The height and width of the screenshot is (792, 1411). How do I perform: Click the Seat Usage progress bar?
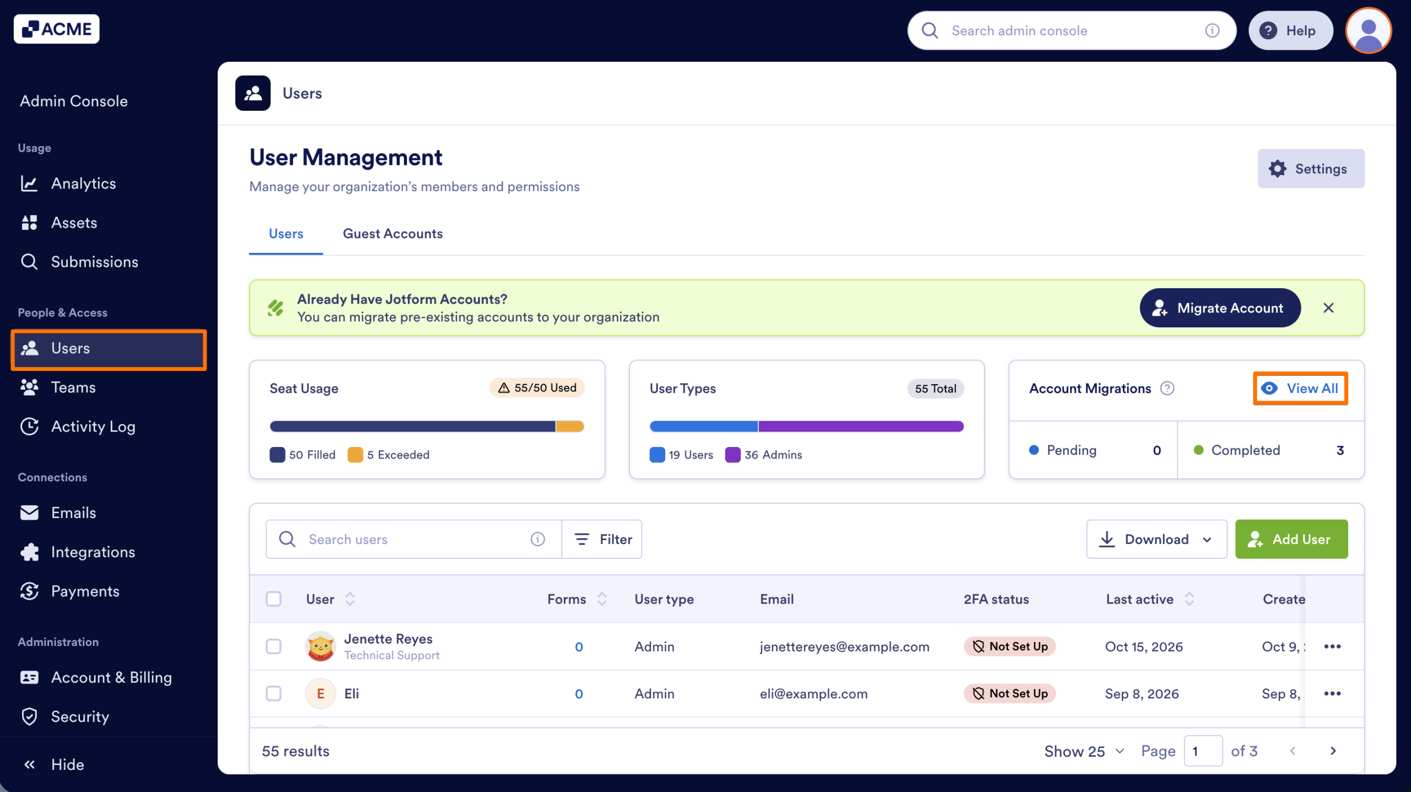(427, 427)
